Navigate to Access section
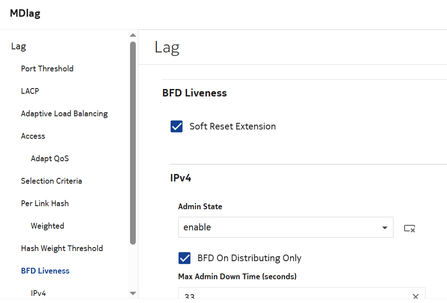The width and height of the screenshot is (447, 303). click(x=33, y=136)
